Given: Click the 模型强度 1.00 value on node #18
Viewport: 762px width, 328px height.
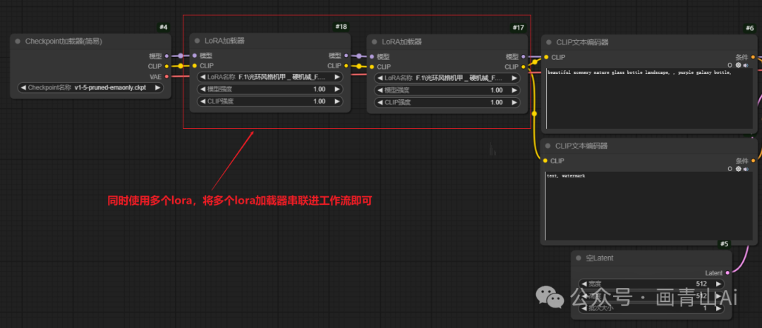Looking at the screenshot, I should 320,89.
